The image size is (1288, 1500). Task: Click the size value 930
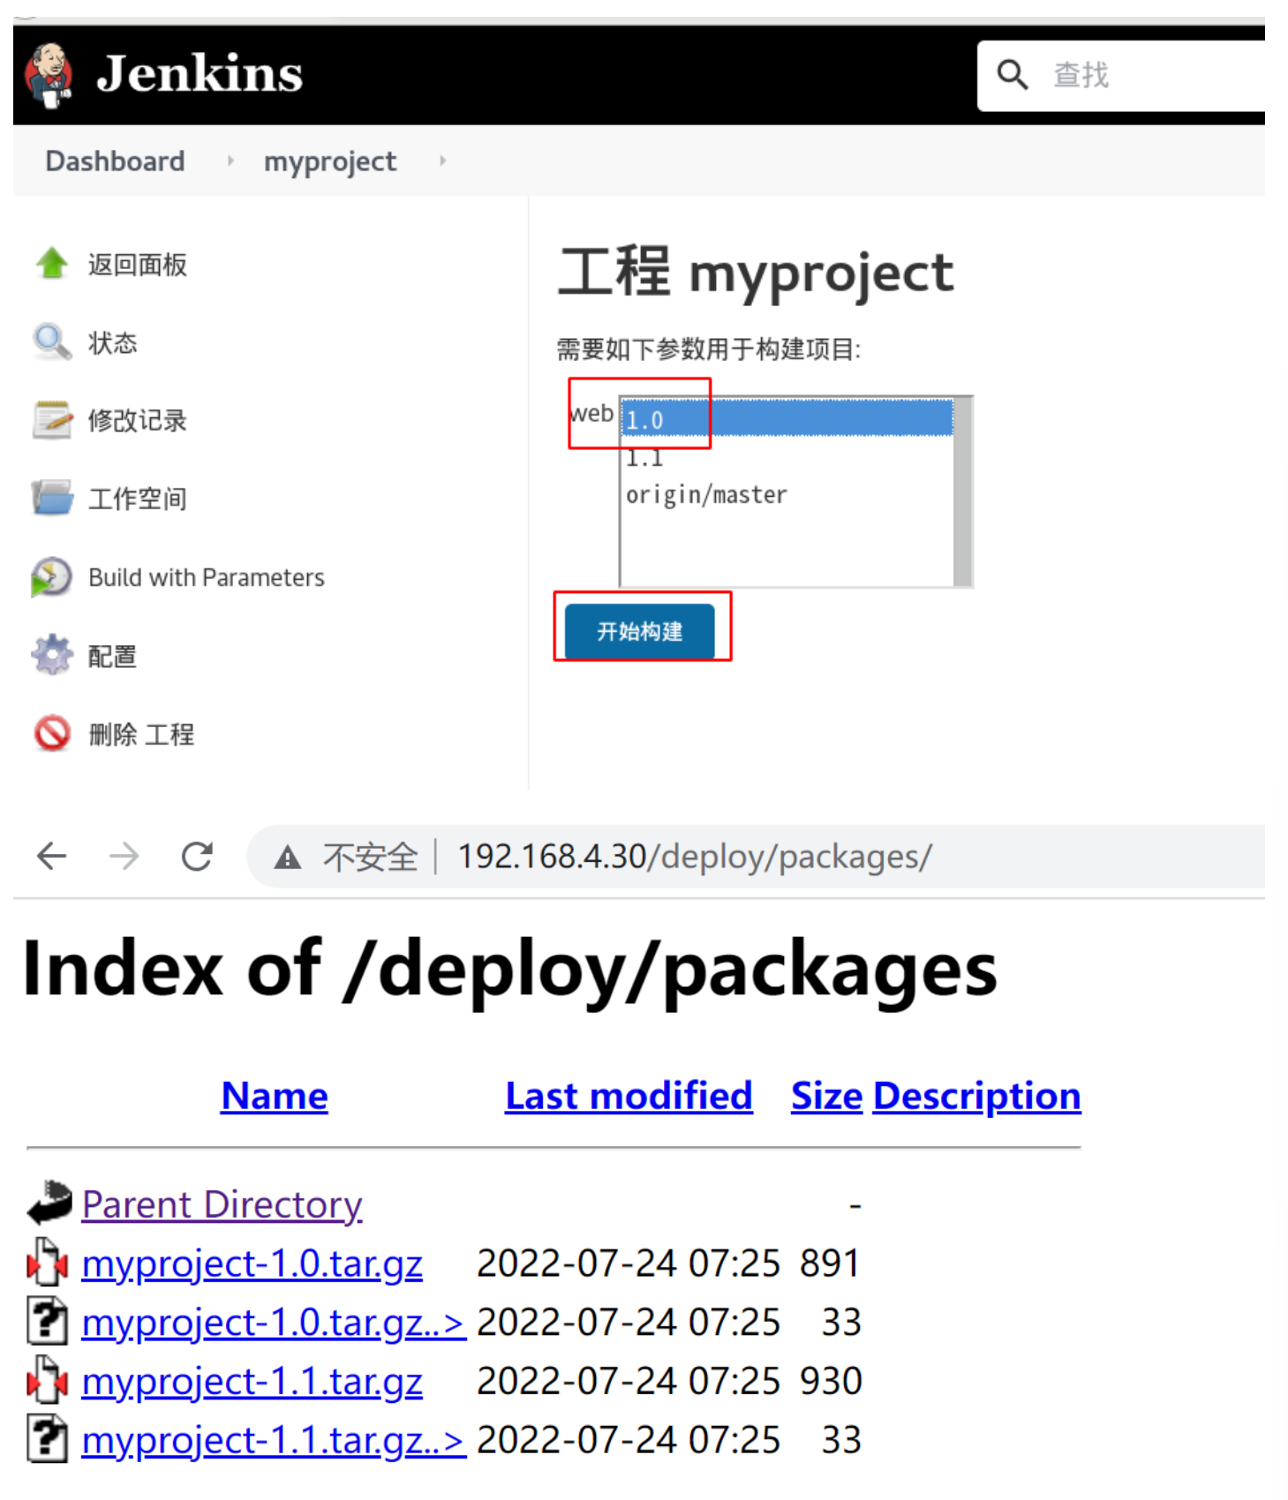point(831,1381)
